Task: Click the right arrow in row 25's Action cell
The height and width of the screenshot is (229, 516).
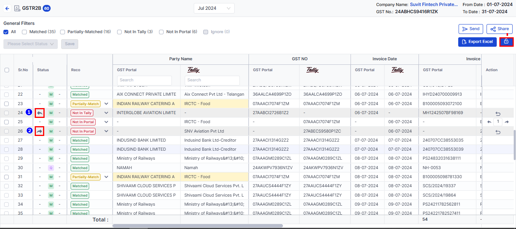Action: pyautogui.click(x=507, y=122)
